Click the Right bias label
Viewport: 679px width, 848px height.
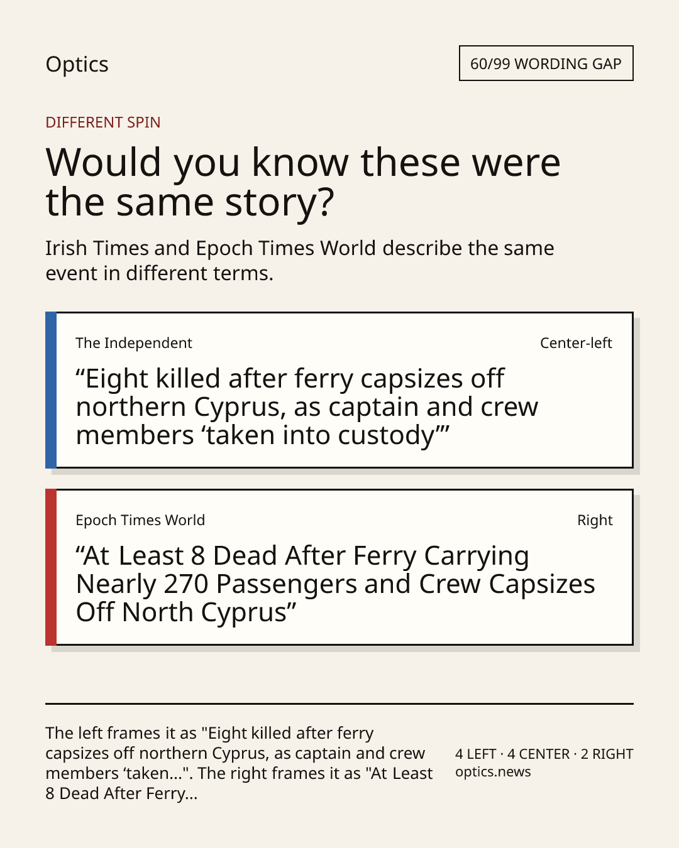(x=595, y=520)
